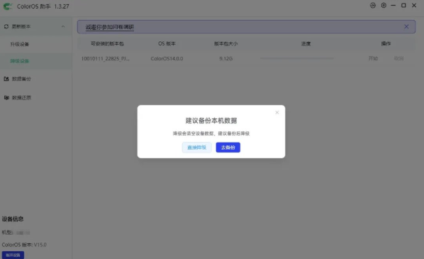Screen dimensions: 424x259
Task: Maximize the ColorOS 助手 window
Action: tap(403, 6)
